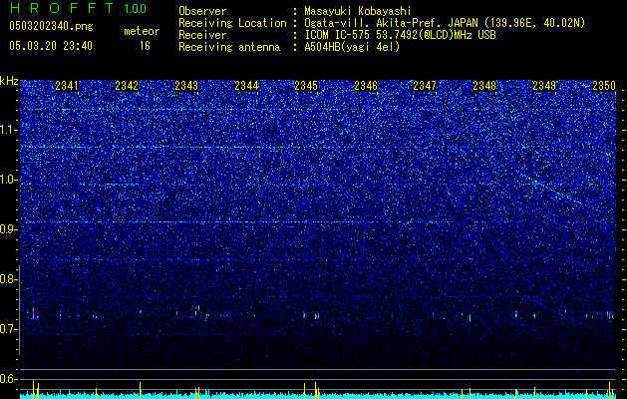Click the meteor label
Image resolution: width=627 pixels, height=399 pixels.
tap(142, 31)
